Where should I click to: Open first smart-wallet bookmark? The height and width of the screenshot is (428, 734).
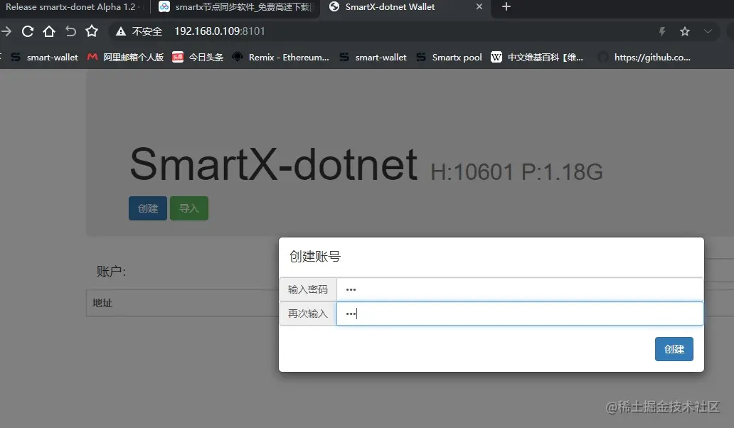click(45, 57)
